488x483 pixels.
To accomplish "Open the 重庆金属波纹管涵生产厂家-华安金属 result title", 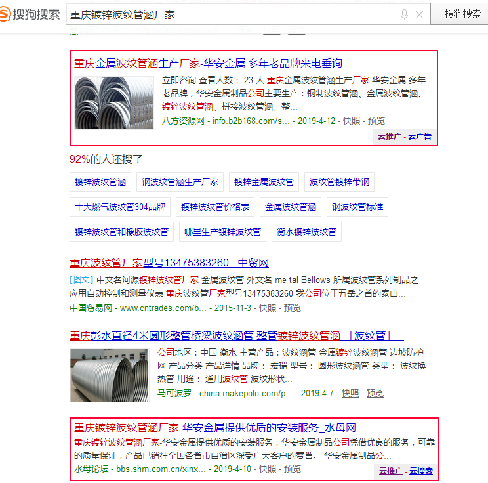I will coord(208,64).
